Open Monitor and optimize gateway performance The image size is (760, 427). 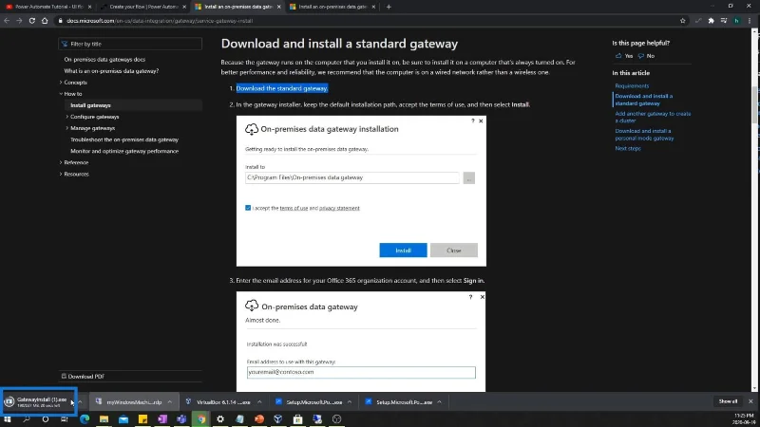(x=124, y=151)
